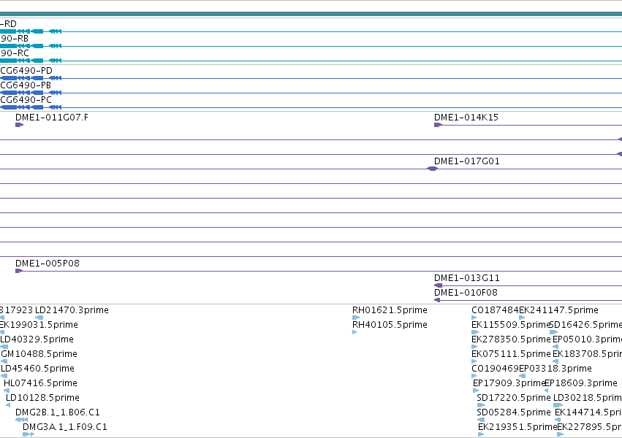
Task: Open the LD45460.5prime EST label
Action: point(38,369)
